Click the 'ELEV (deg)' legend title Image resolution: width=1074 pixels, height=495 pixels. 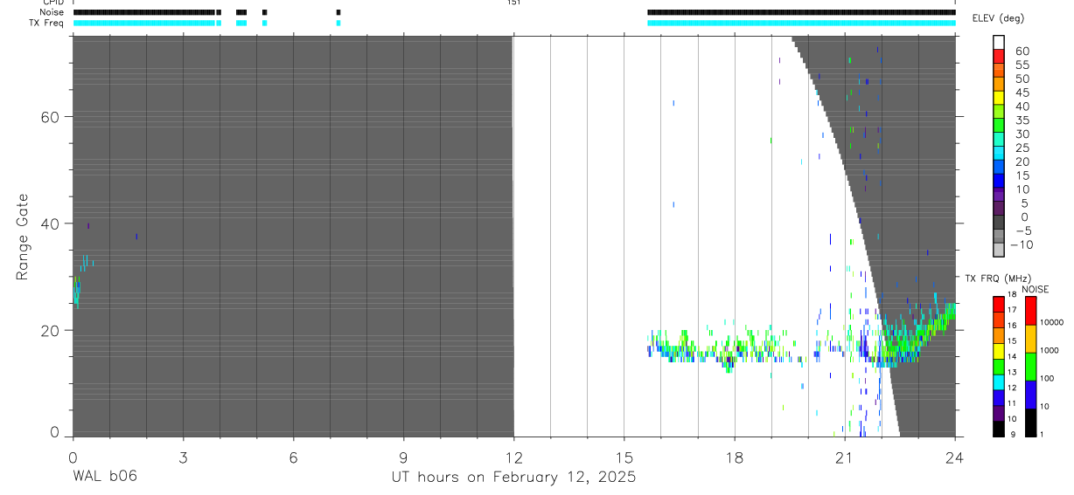click(999, 18)
